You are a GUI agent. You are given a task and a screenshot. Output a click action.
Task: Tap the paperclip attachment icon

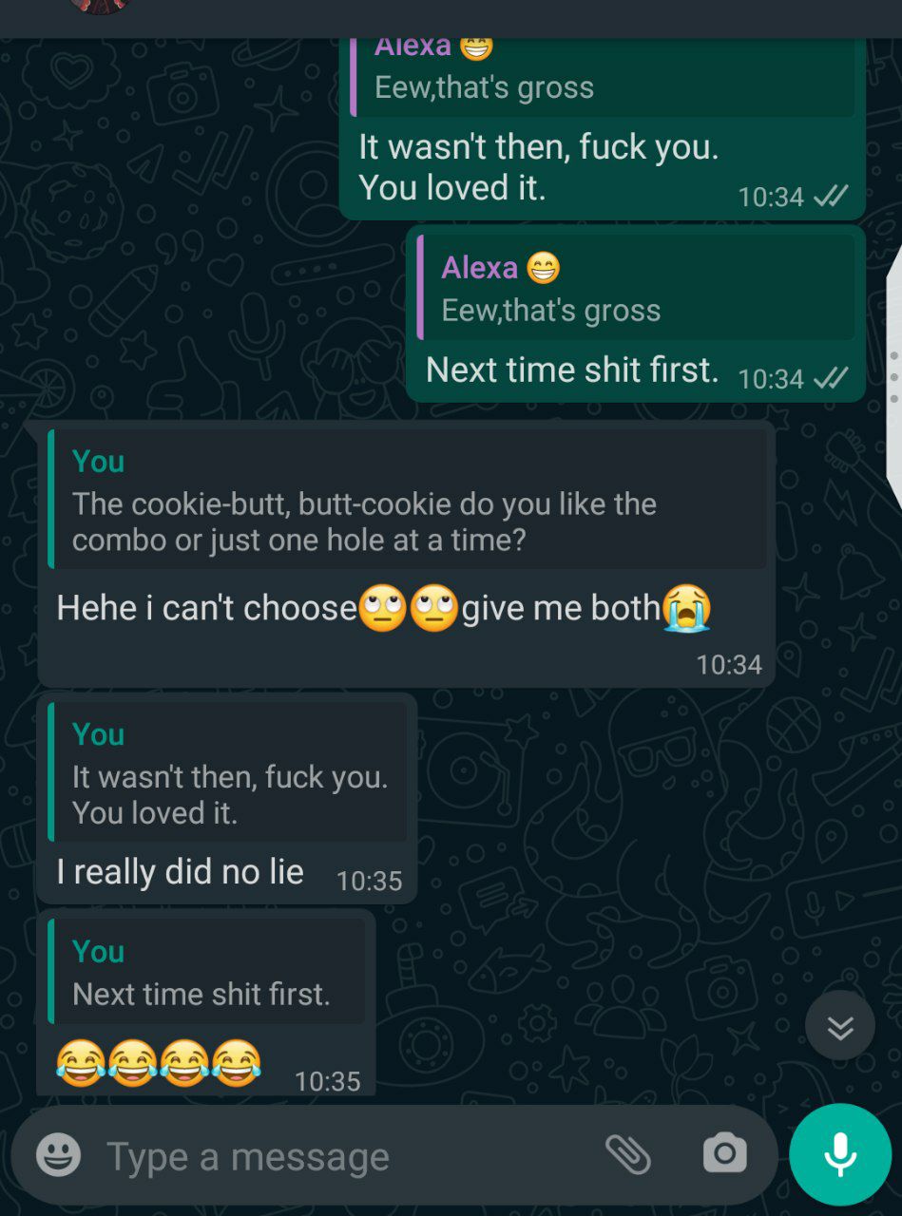(x=628, y=1155)
